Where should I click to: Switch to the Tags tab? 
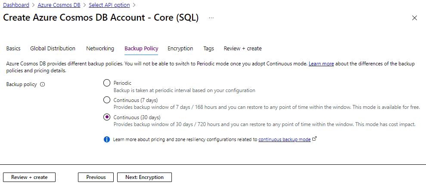click(x=208, y=49)
